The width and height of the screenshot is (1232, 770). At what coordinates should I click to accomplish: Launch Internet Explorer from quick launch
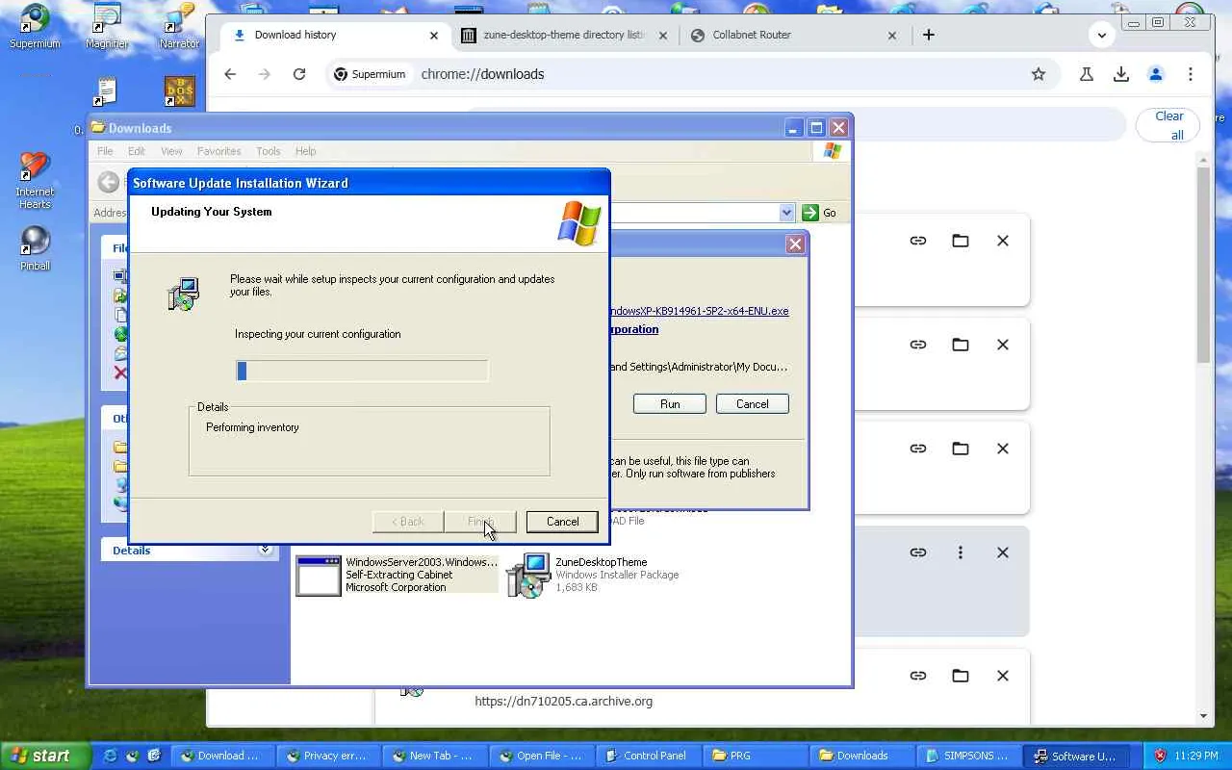pyautogui.click(x=110, y=756)
